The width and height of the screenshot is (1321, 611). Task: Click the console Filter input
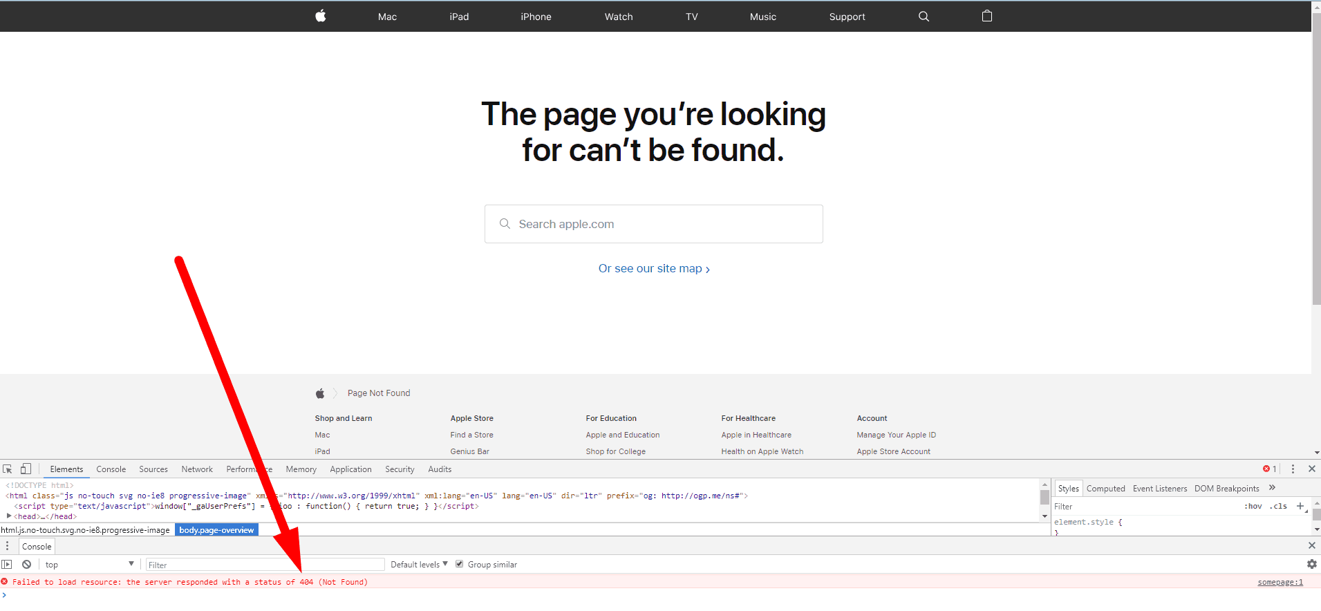265,565
